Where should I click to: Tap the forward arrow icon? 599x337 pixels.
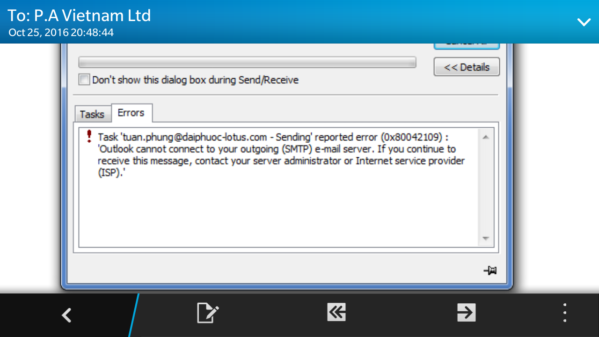pos(466,312)
